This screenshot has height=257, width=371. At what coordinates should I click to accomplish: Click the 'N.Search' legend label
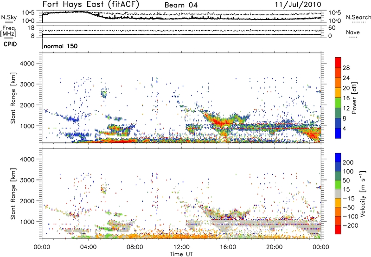pos(358,17)
